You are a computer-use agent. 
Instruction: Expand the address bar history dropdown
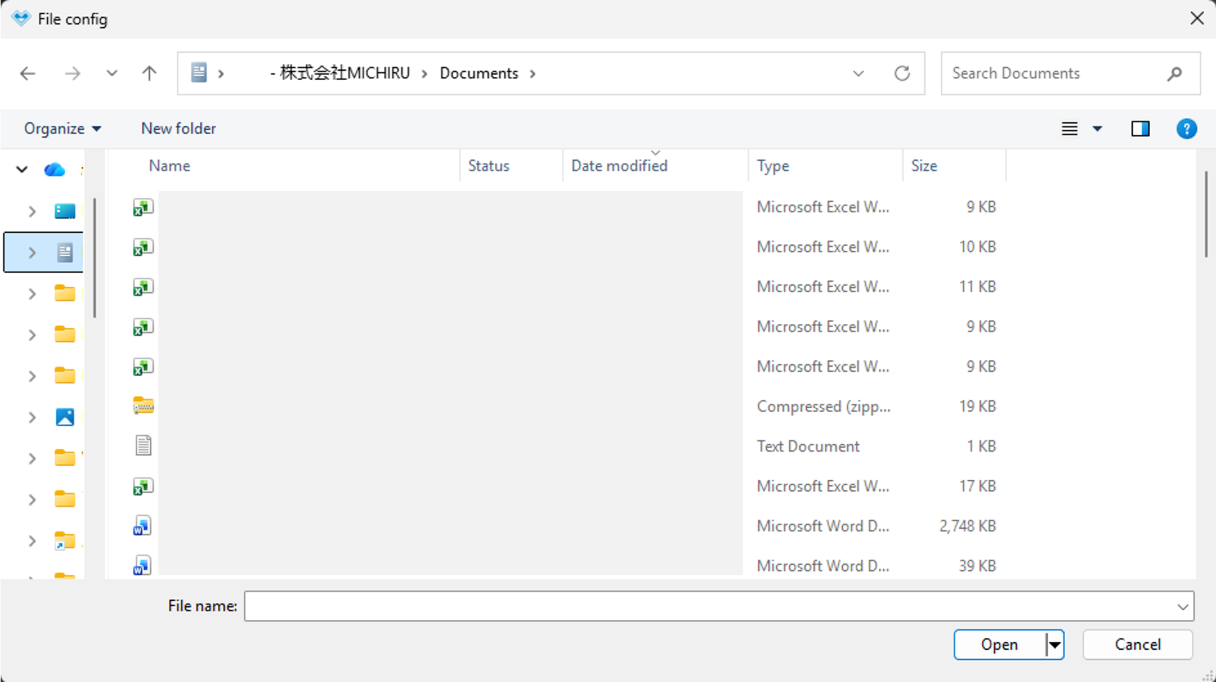coord(858,73)
